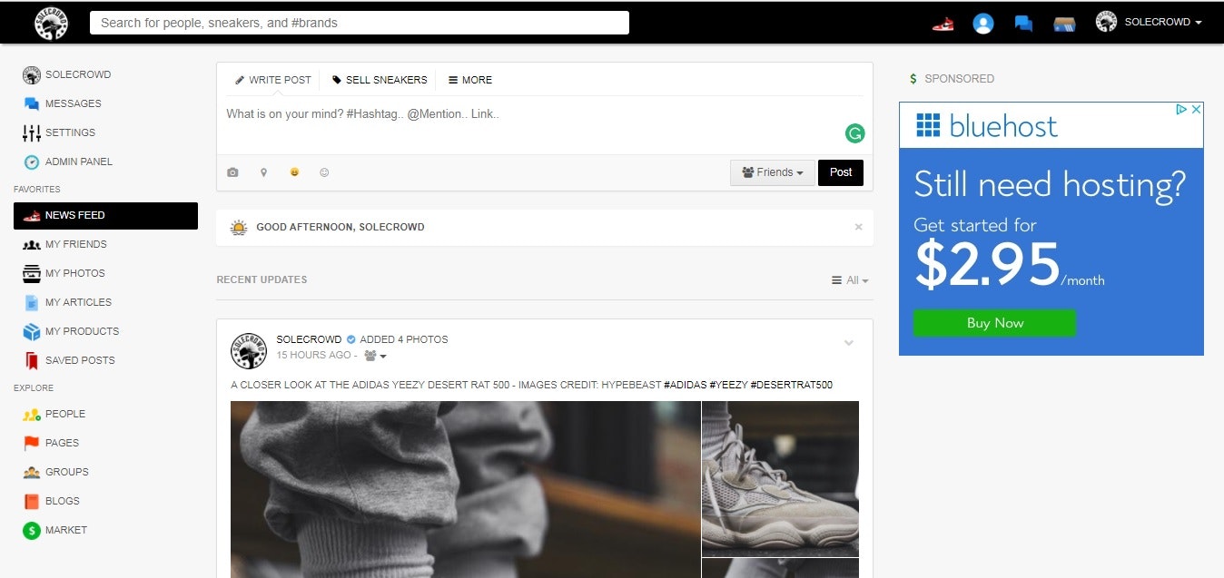
Task: Click the SoleCrowd avatar on post
Action: 249,350
